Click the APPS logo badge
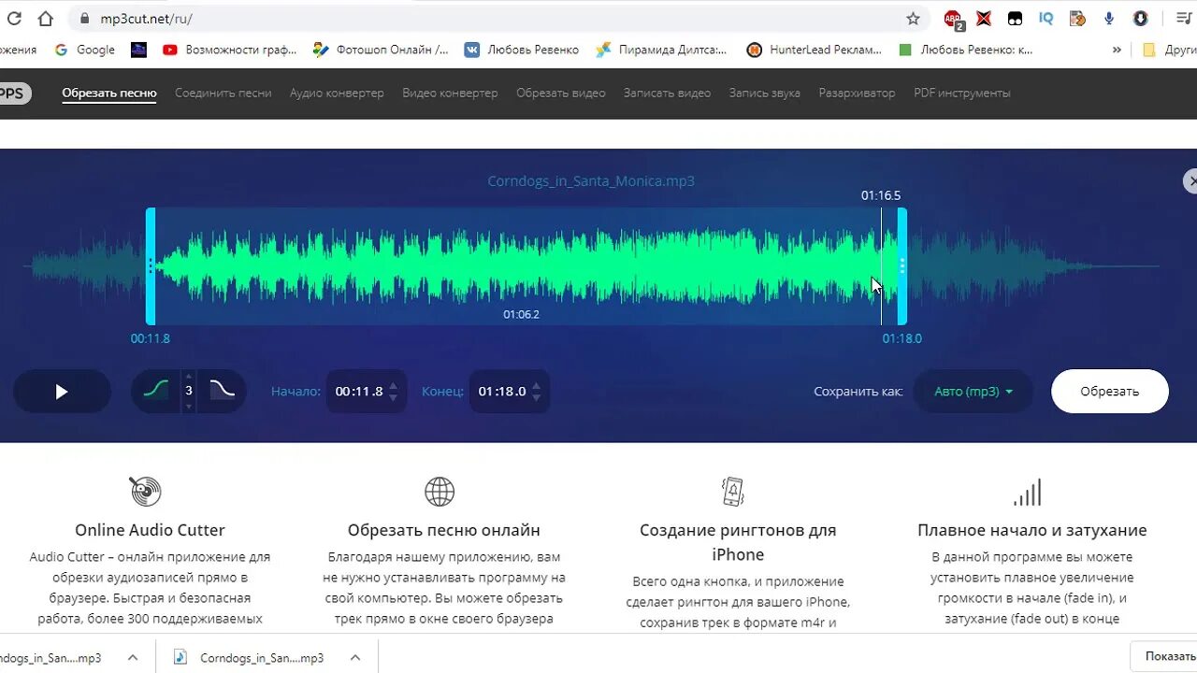 coord(13,93)
